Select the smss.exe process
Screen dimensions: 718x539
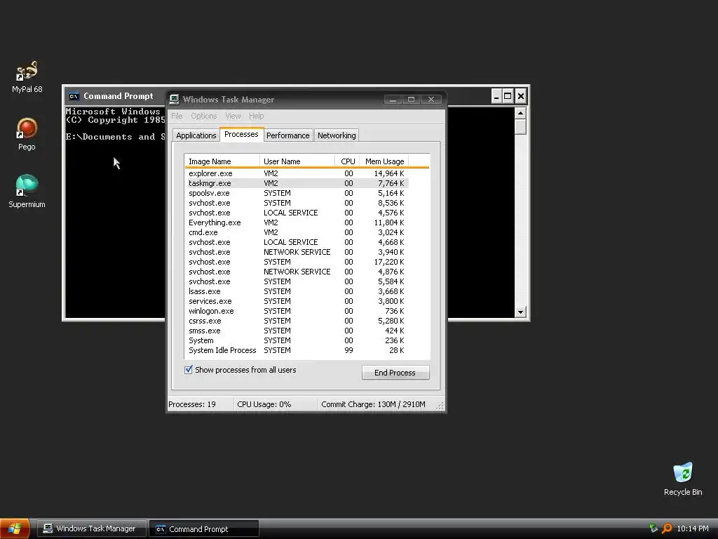click(x=297, y=331)
